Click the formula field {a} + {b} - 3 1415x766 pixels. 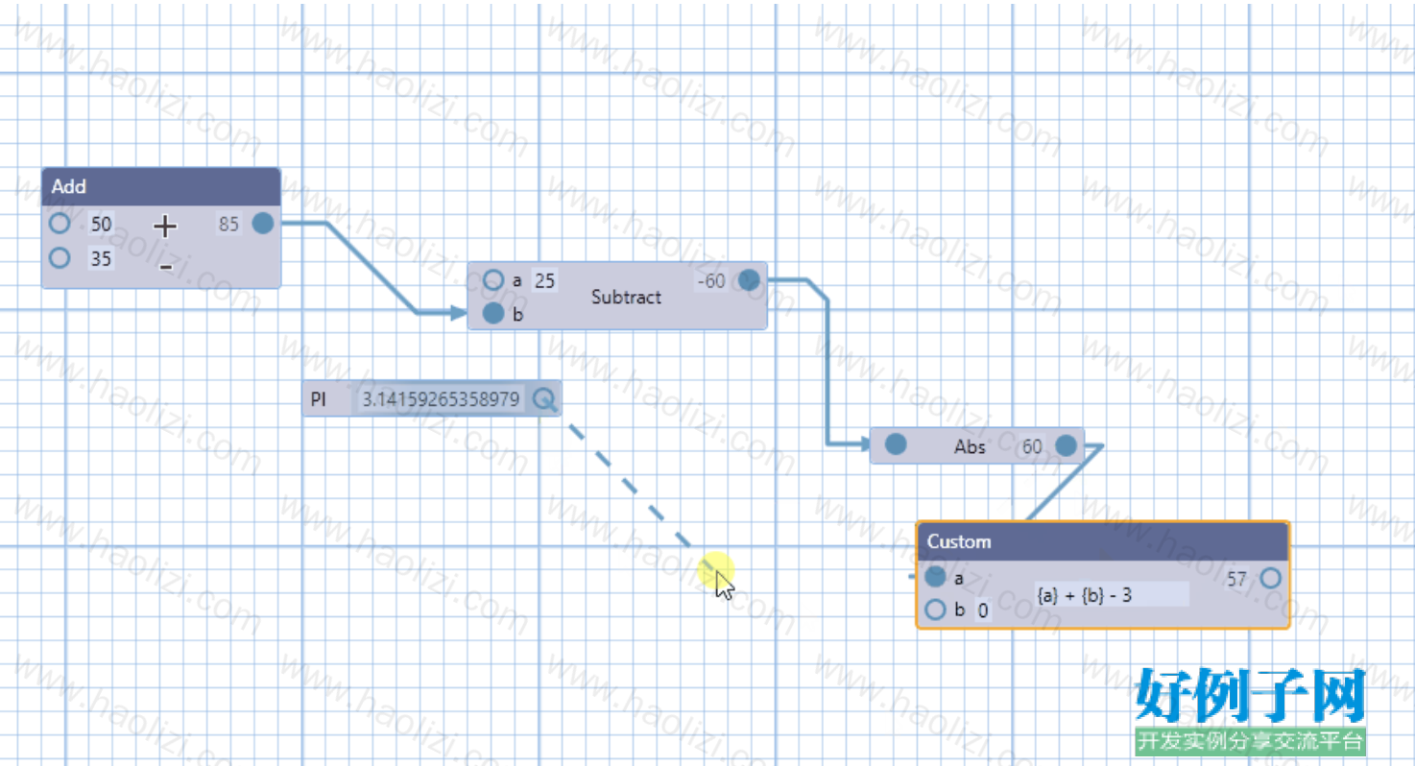coord(1112,595)
